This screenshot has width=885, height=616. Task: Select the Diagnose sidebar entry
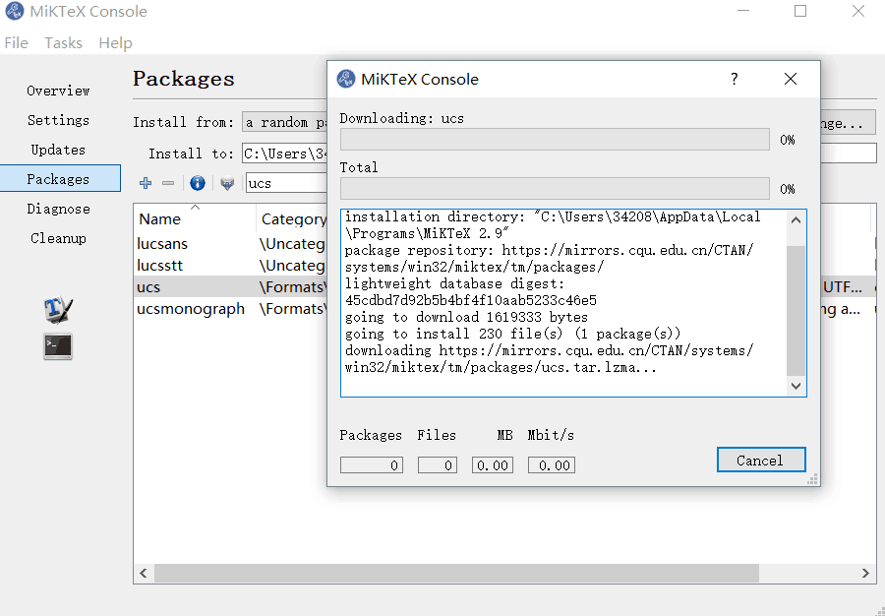(57, 208)
